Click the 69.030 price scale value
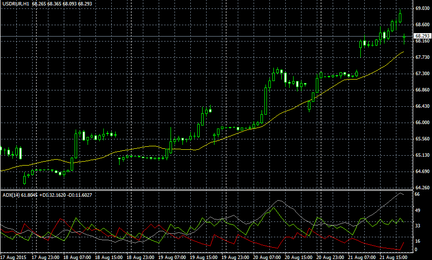The height and width of the screenshot is (260, 432). (x=422, y=8)
